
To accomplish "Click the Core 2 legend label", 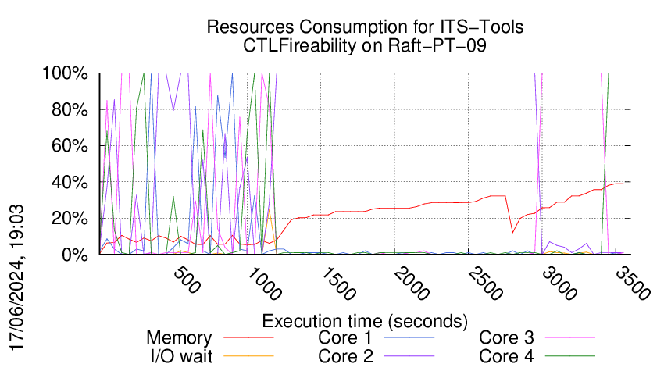I will pyautogui.click(x=345, y=356).
